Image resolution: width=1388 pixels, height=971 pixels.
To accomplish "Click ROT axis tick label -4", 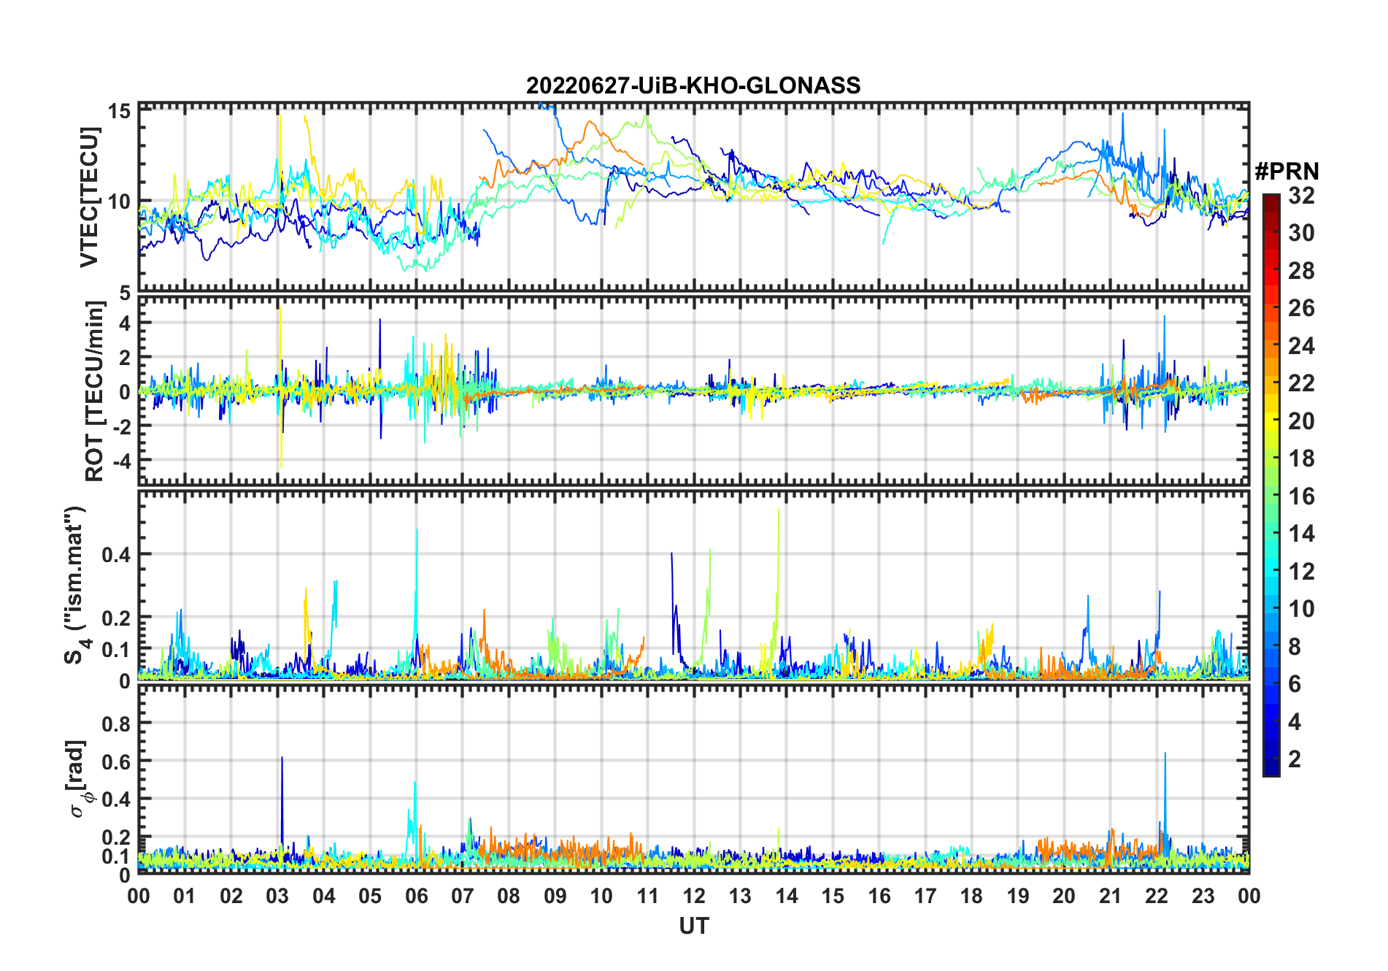I will click(122, 461).
